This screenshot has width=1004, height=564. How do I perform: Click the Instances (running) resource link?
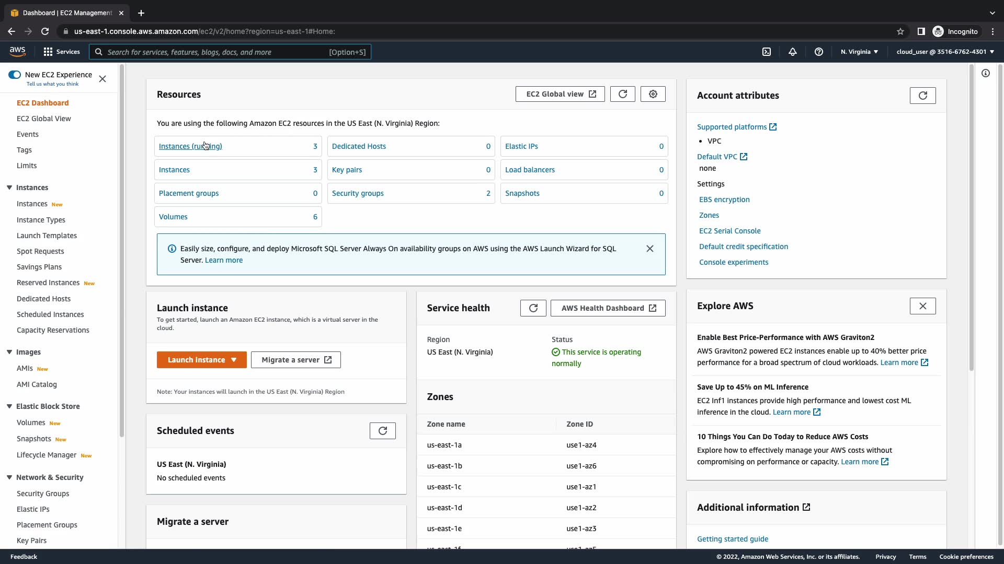[190, 146]
